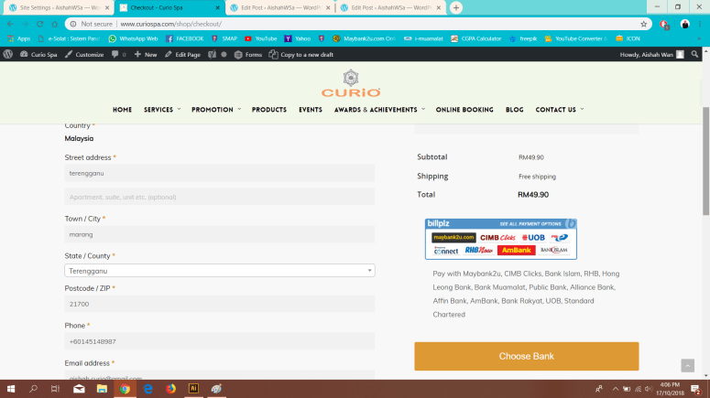The height and width of the screenshot is (398, 710).
Task: Open Microsoft Edge from taskbar
Action: pos(147,389)
